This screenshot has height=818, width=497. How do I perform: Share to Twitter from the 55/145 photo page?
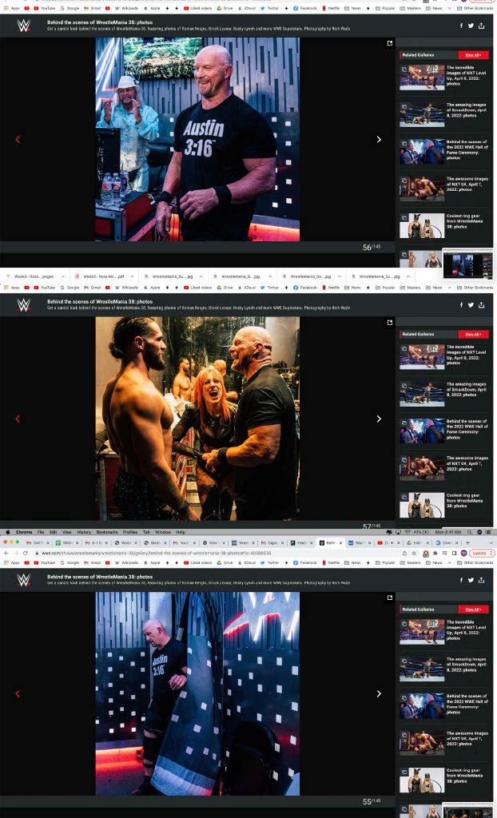tap(471, 580)
